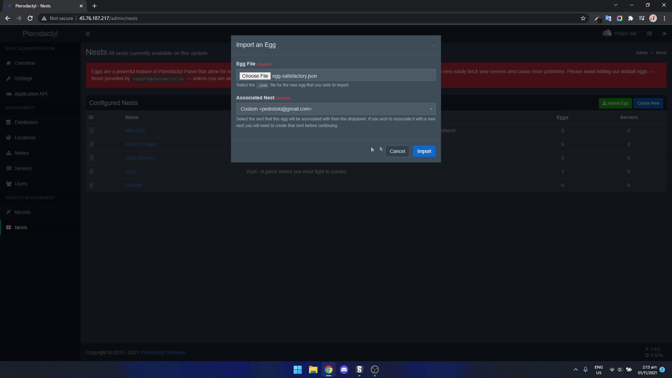Click the hamburger menu icon top left
672x378 pixels.
(x=88, y=33)
